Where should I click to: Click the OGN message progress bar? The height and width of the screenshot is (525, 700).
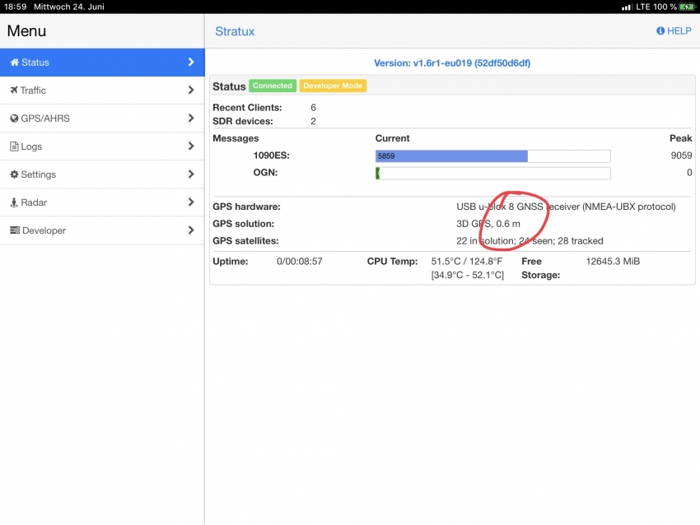click(492, 173)
